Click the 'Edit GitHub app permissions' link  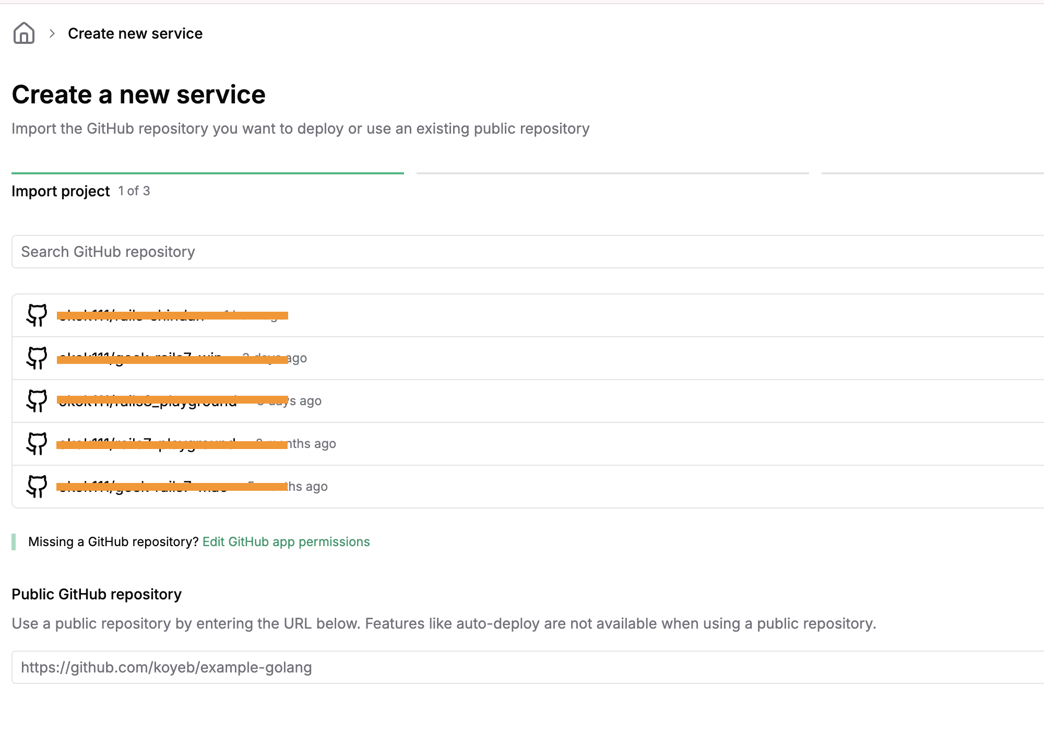tap(286, 541)
